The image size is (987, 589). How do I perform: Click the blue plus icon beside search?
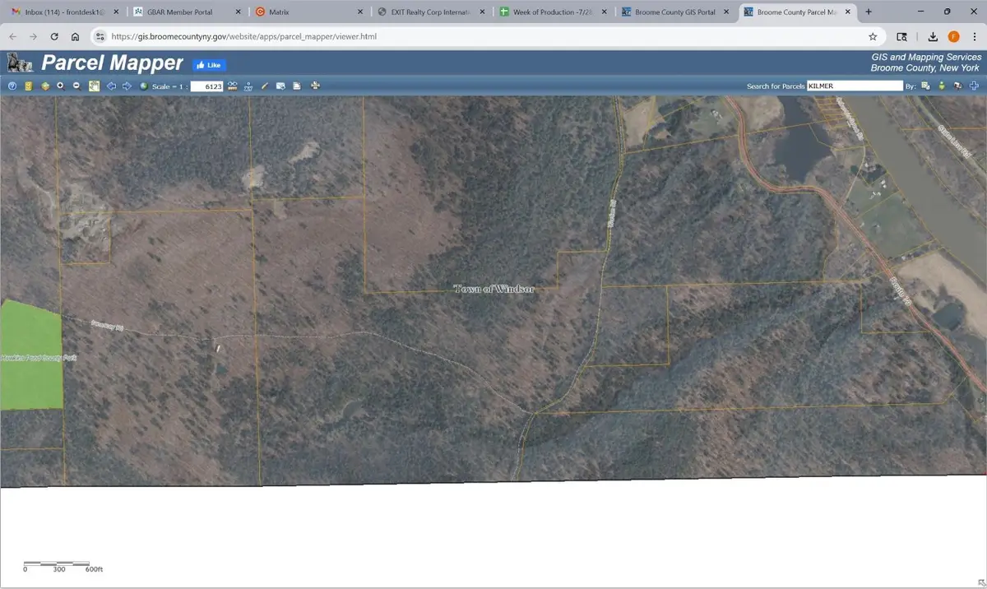click(974, 86)
